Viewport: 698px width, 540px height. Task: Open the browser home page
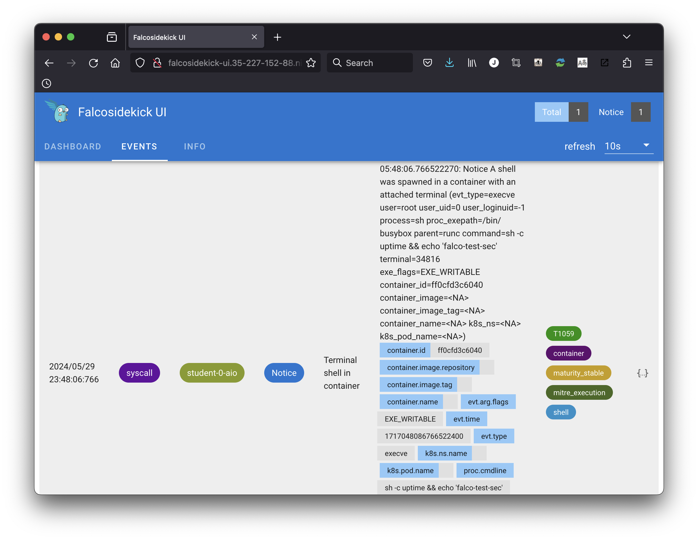[115, 63]
